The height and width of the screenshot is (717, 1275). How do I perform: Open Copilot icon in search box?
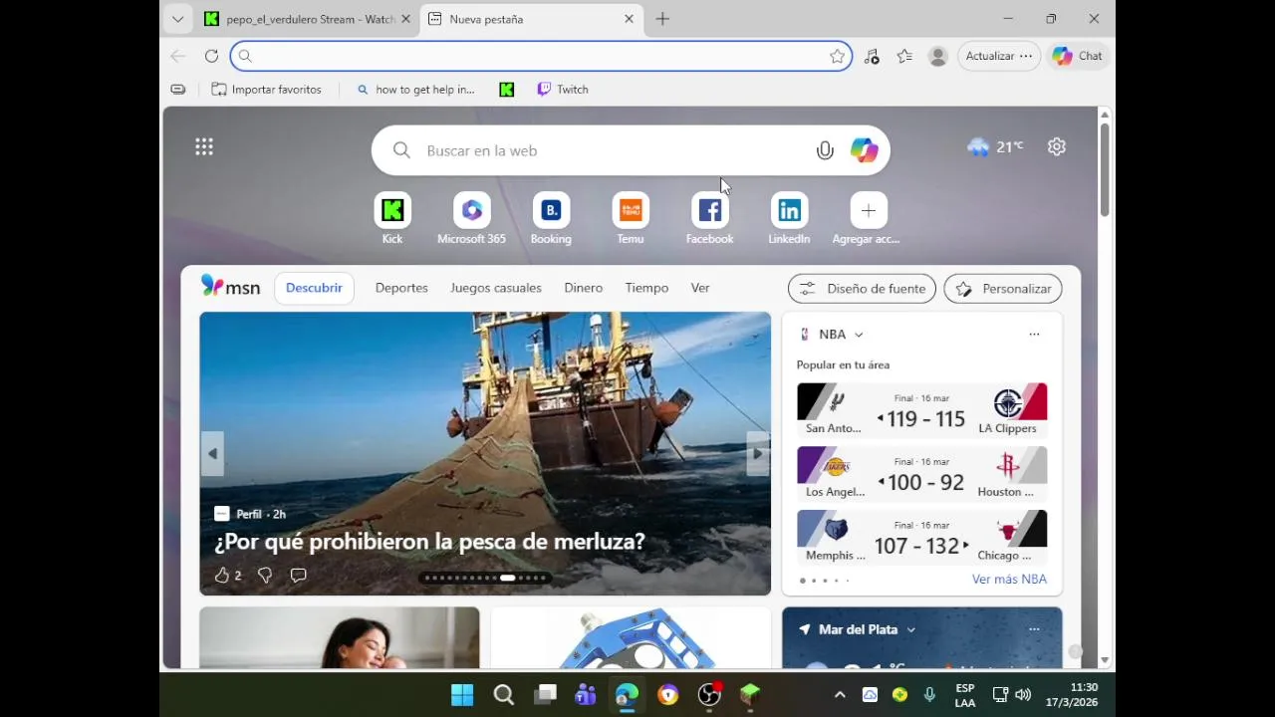click(864, 150)
